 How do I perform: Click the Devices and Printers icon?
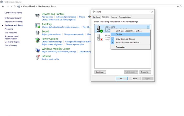pos(38,15)
